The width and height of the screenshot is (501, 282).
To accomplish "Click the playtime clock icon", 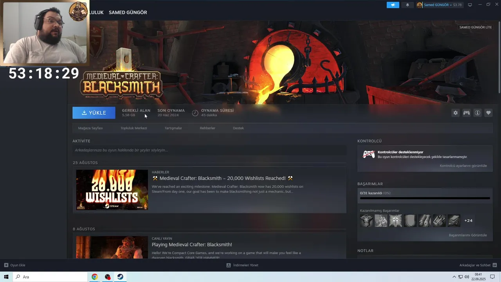I will click(195, 113).
